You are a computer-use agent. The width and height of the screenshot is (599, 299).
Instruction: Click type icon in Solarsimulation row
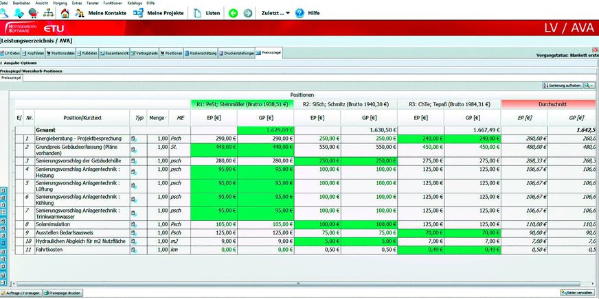[x=134, y=224]
